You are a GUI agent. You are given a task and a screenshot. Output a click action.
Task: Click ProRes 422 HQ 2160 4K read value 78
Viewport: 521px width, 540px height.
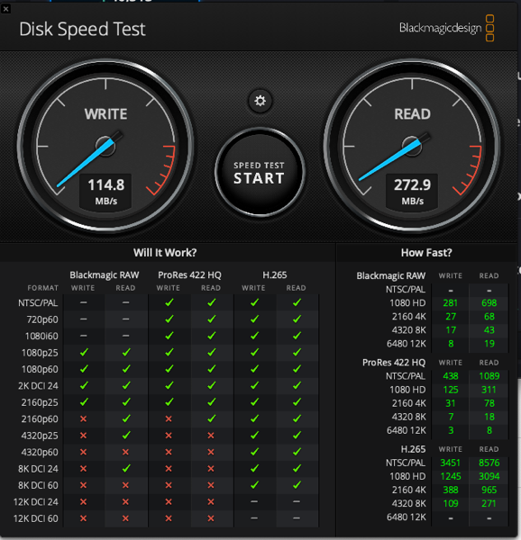pos(489,403)
